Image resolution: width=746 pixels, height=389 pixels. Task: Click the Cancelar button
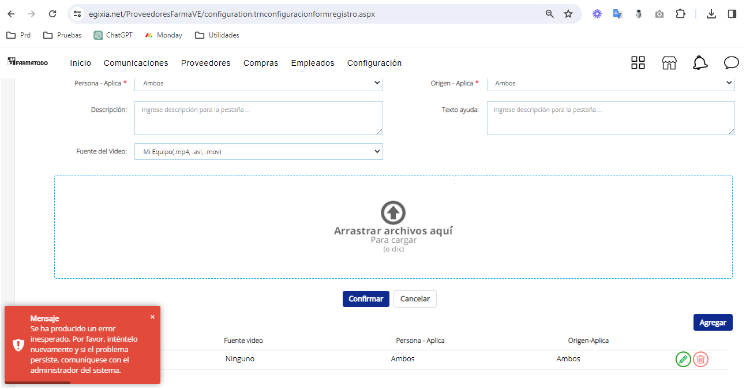click(x=415, y=299)
